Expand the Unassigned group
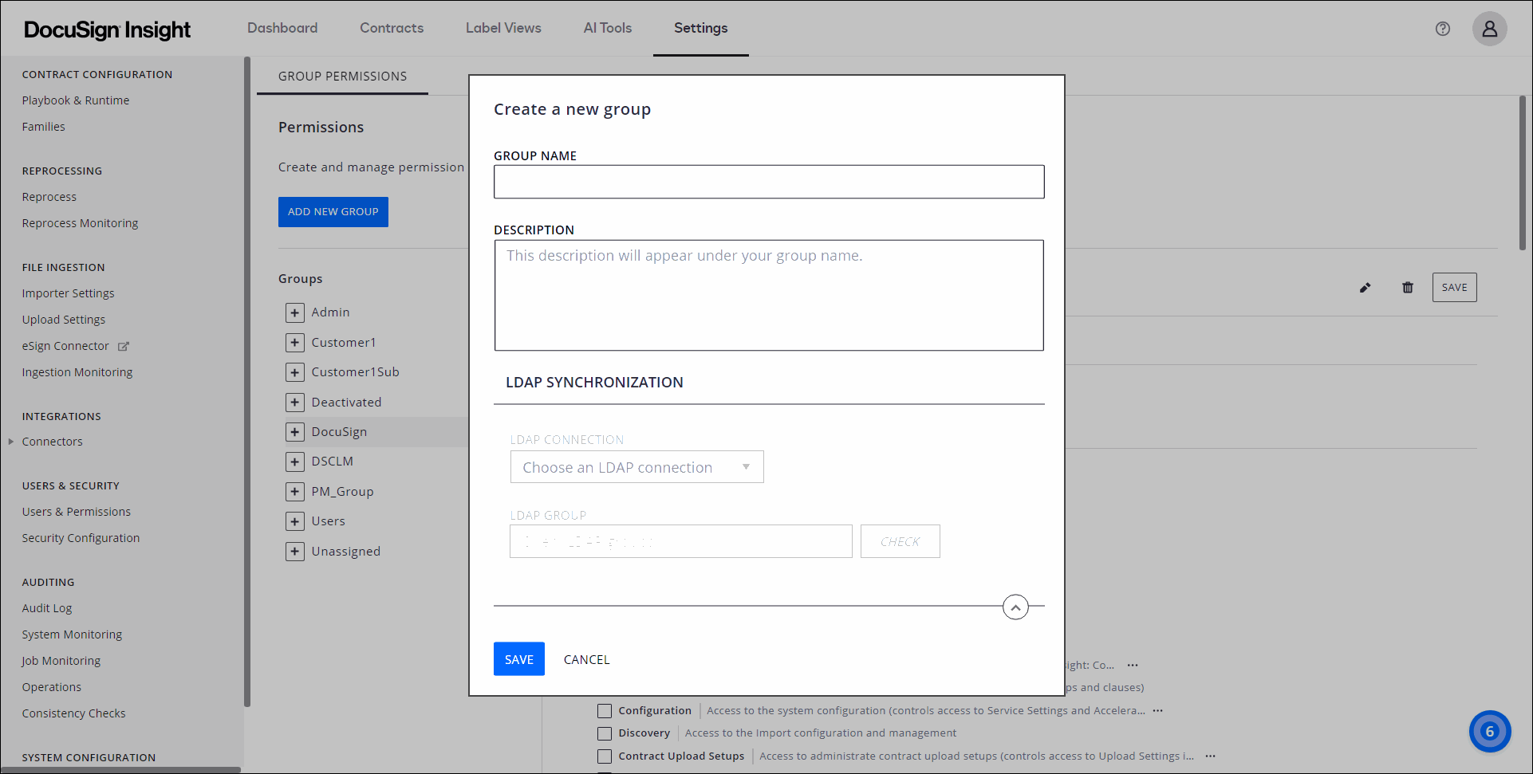Viewport: 1533px width, 774px height. pyautogui.click(x=295, y=552)
